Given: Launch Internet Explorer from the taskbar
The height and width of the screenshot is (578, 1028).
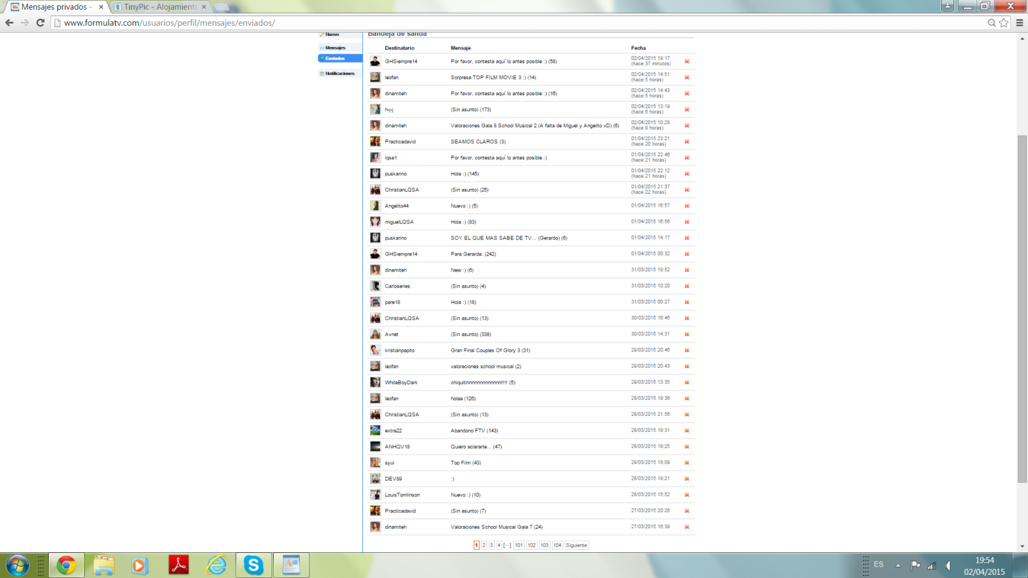Looking at the screenshot, I should [x=217, y=565].
